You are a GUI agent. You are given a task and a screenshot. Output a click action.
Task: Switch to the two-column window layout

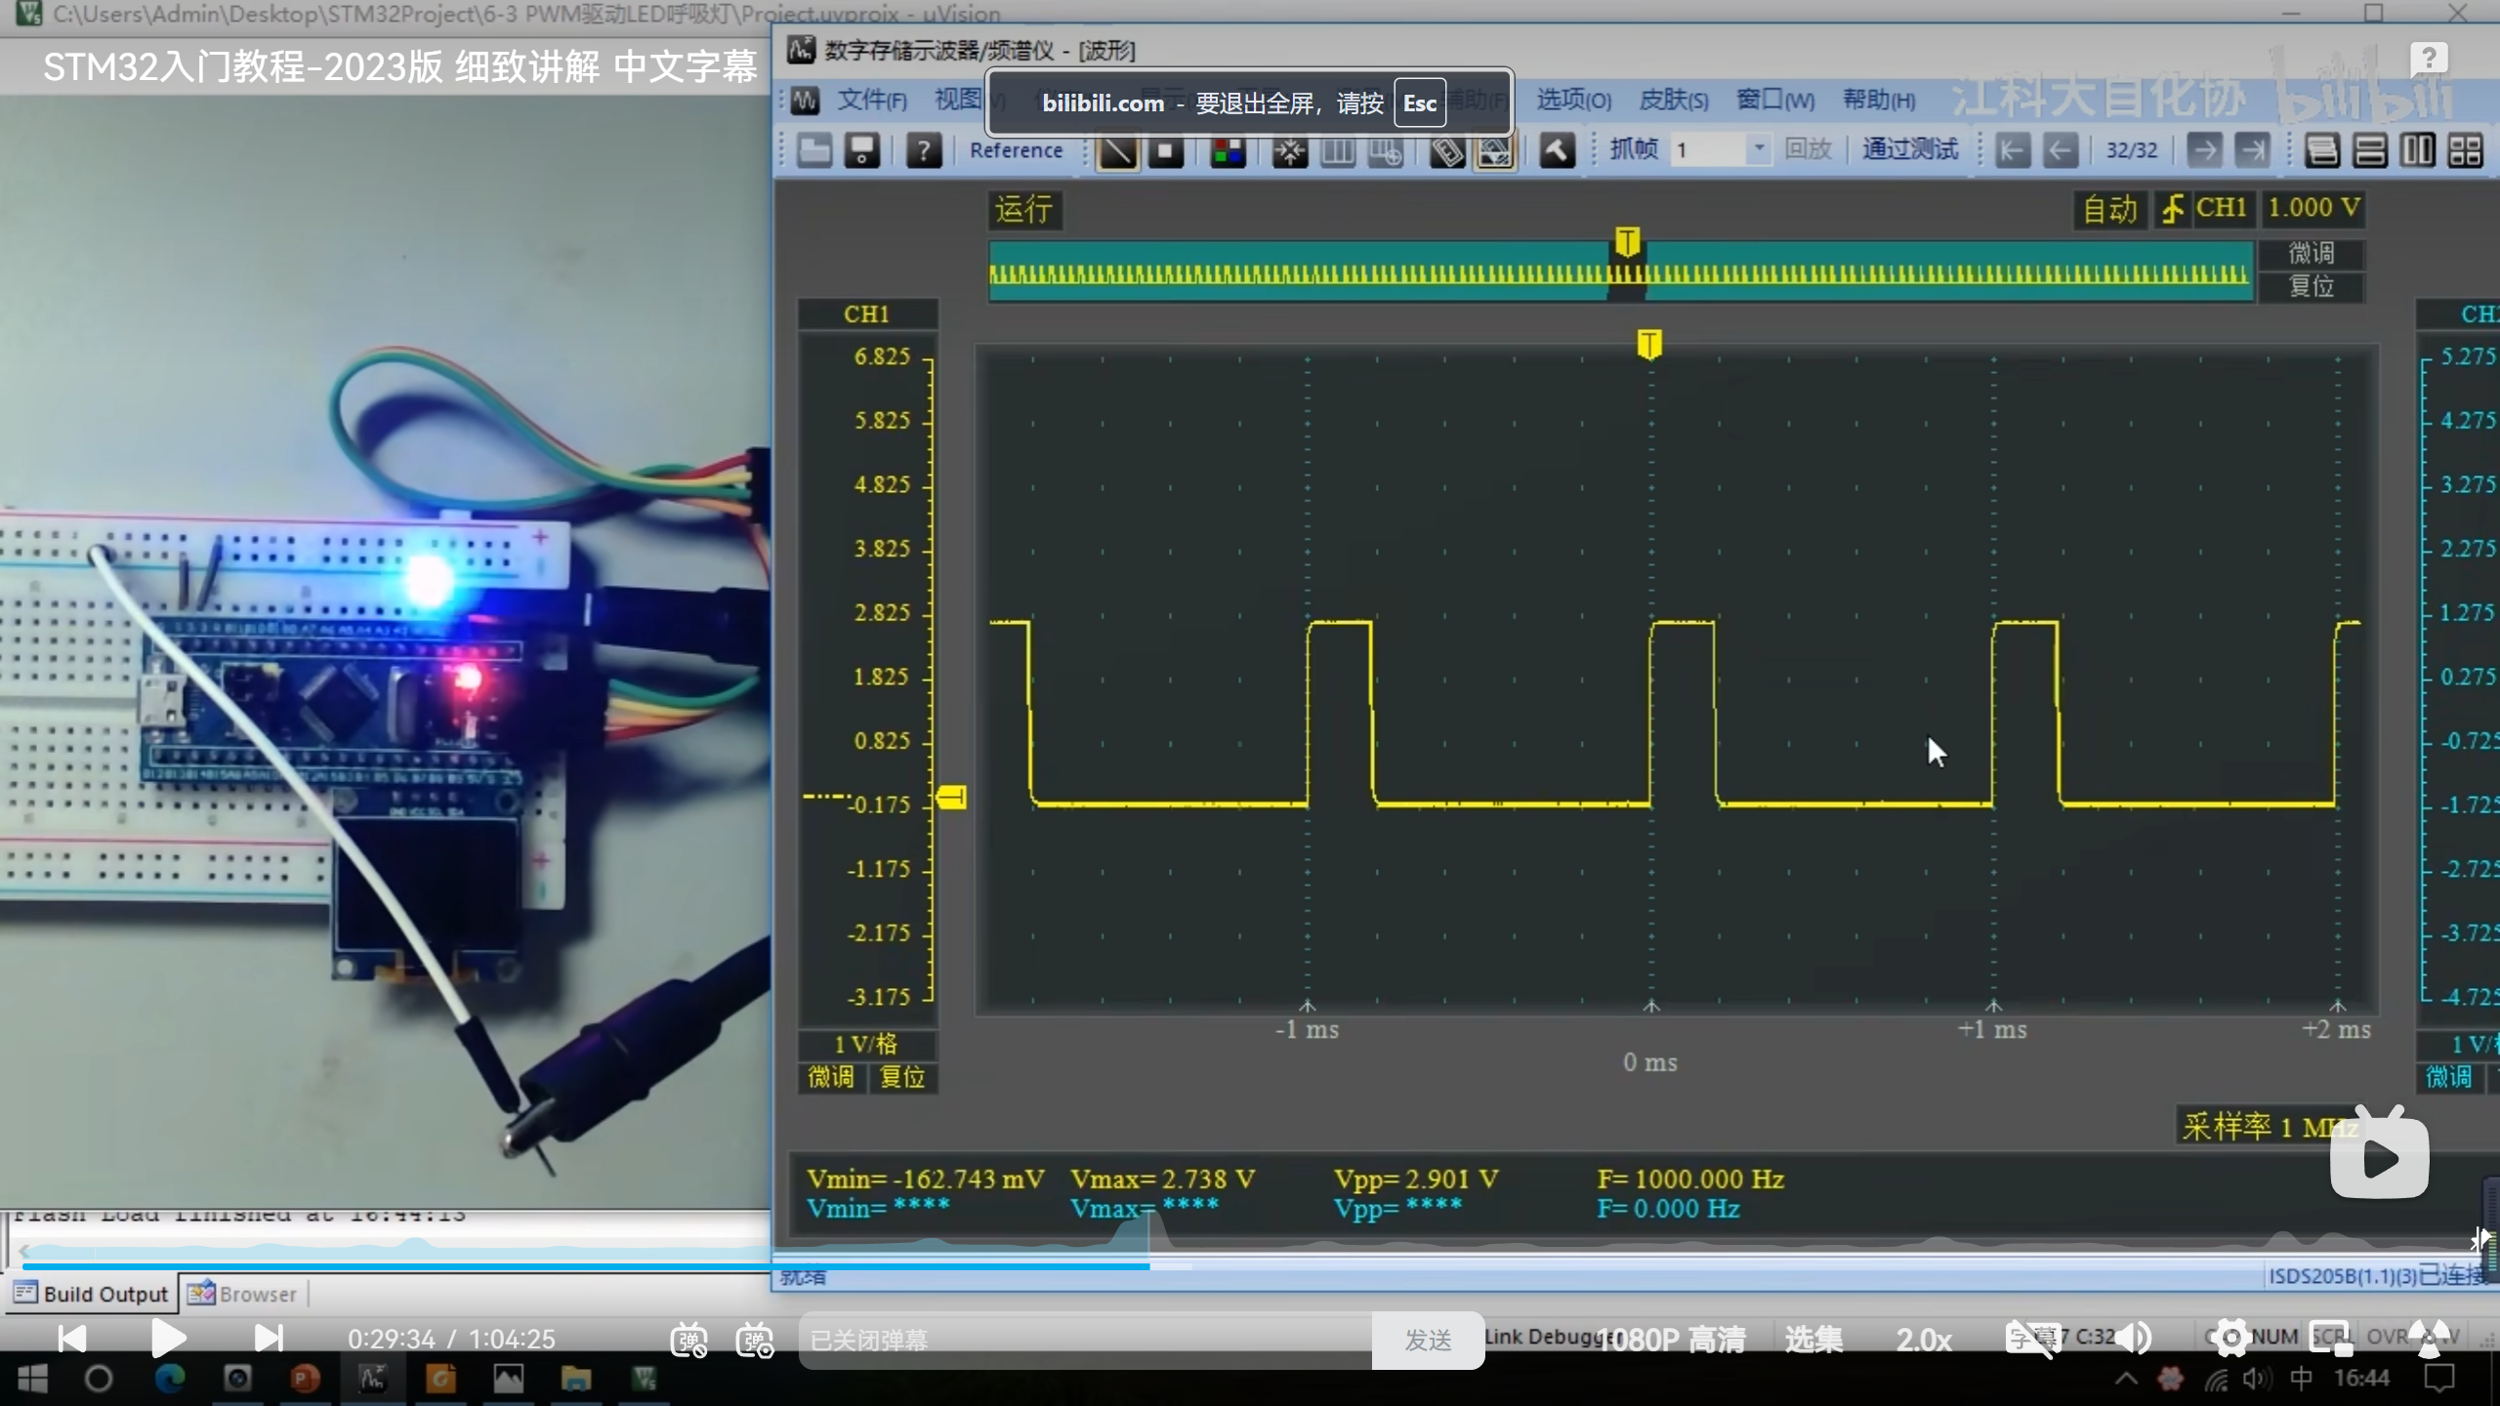(2418, 150)
